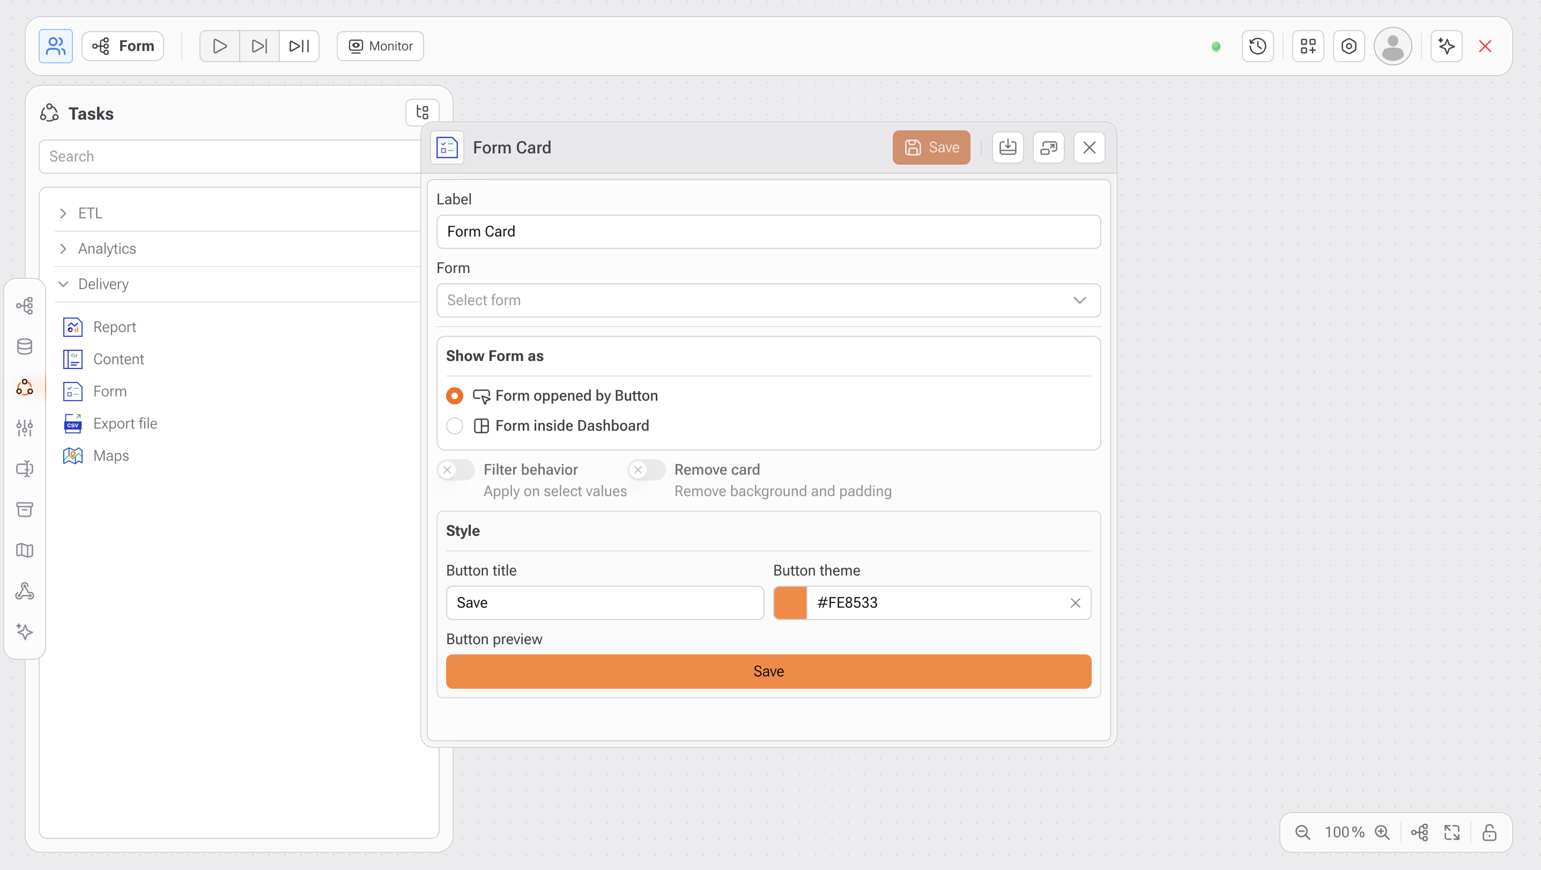1541x870 pixels.
Task: Click the tree layout icon in Tasks panel
Action: (x=423, y=112)
